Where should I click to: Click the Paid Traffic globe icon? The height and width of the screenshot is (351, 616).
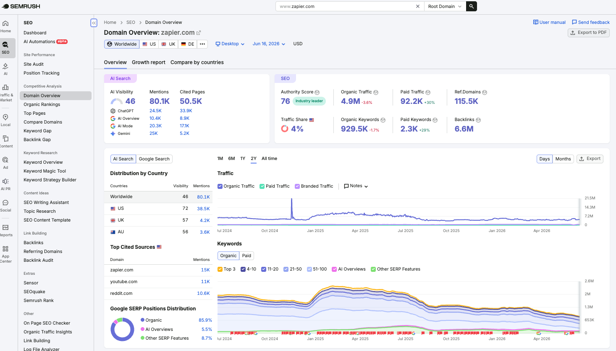point(428,92)
